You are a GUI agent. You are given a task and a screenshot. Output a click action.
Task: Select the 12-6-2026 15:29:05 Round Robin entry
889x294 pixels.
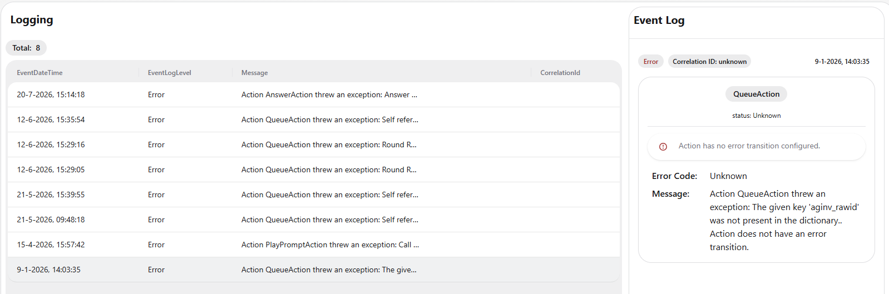pyautogui.click(x=314, y=170)
